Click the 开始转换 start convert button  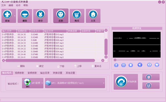126,82
